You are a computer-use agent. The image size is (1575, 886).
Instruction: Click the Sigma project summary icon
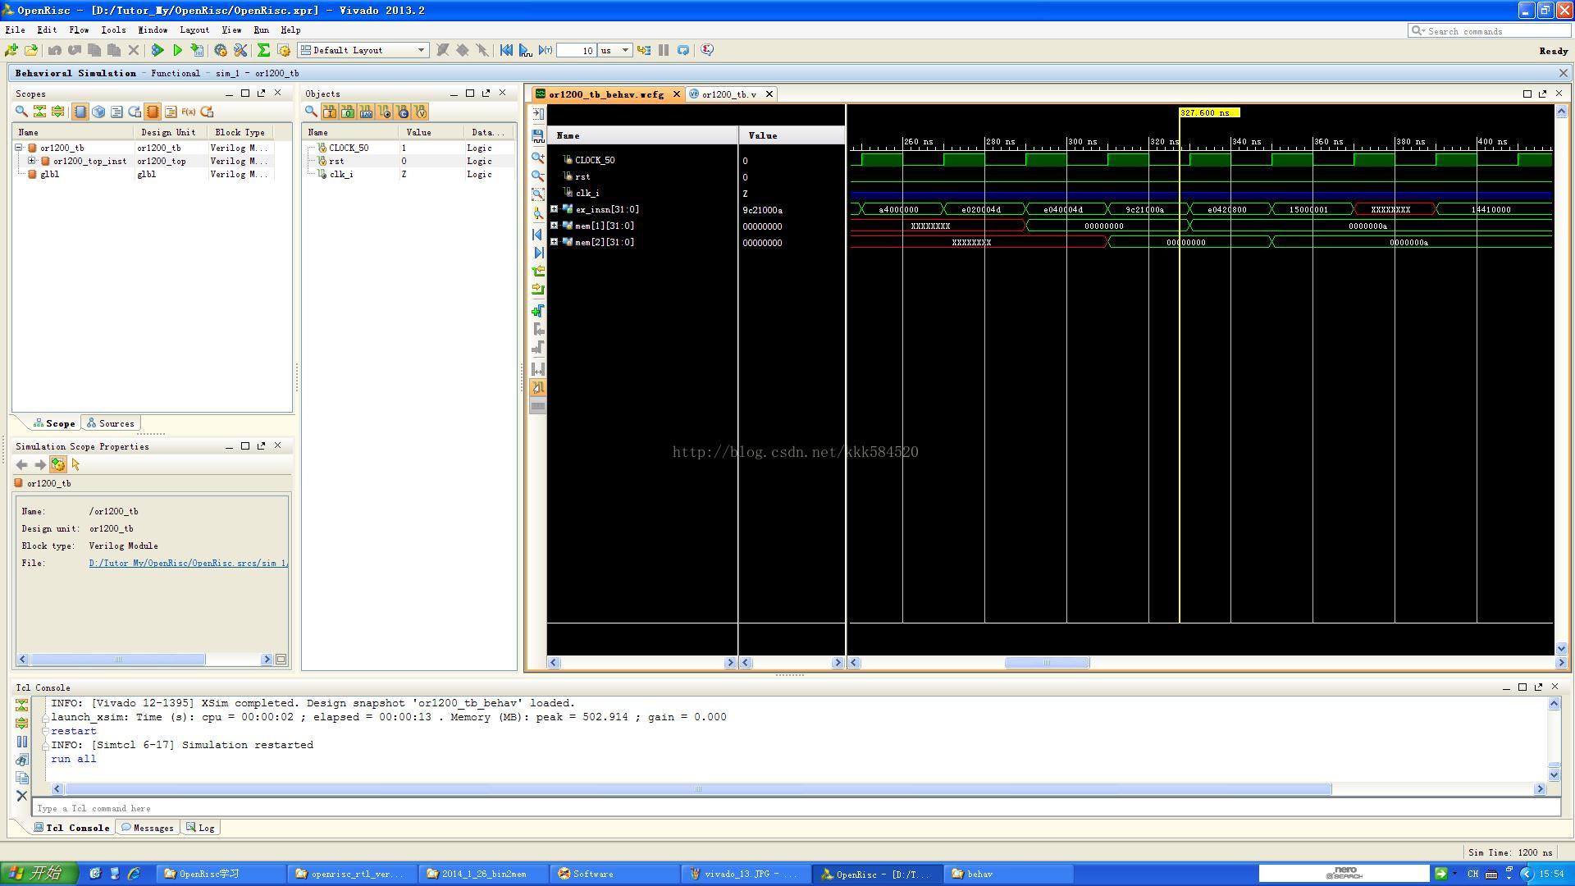pos(263,50)
